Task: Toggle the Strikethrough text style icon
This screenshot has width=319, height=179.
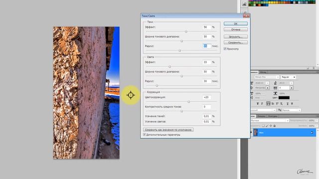Action: [x=292, y=104]
